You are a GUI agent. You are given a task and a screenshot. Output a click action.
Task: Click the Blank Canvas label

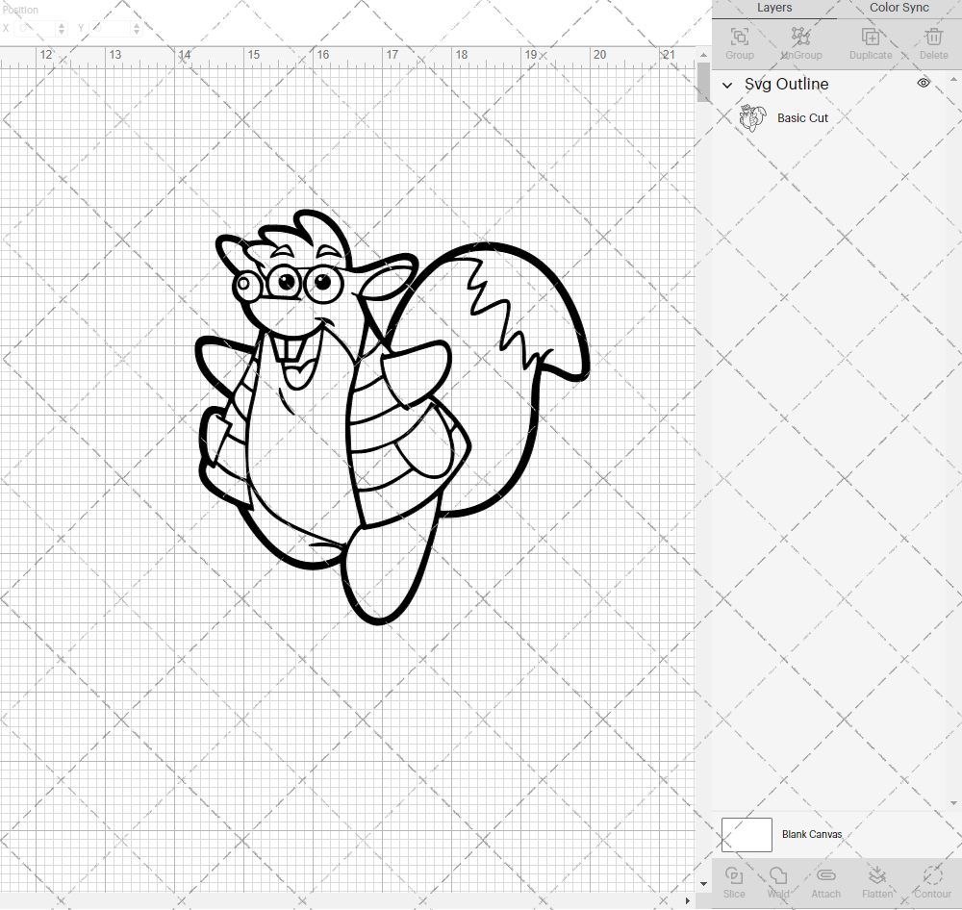point(812,835)
